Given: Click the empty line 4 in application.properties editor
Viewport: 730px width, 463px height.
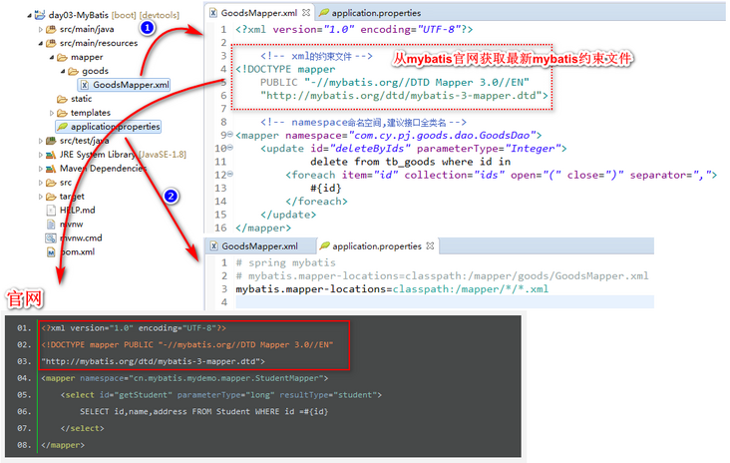Looking at the screenshot, I should pos(445,302).
